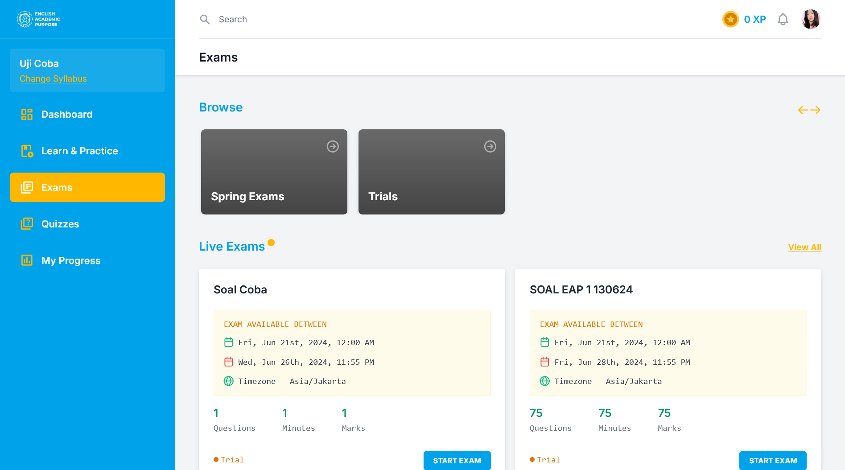Go to Dashboard in sidebar
The height and width of the screenshot is (470, 845).
(67, 115)
